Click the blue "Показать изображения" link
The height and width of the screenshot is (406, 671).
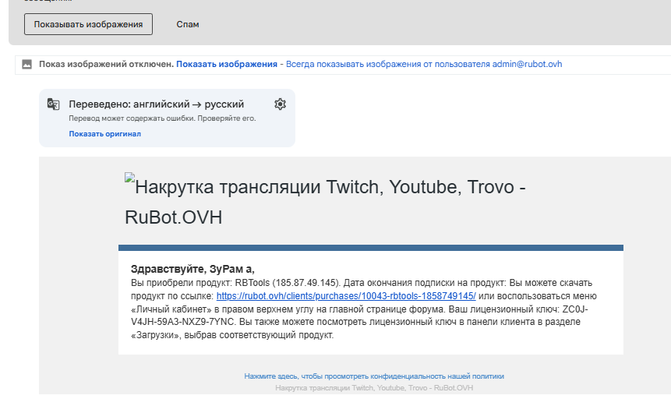[227, 64]
